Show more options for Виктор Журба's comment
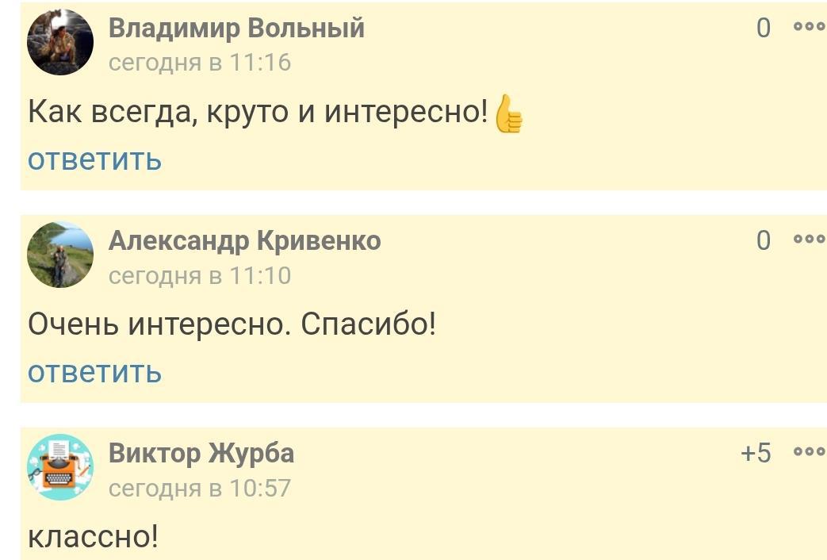Screen dimensions: 827x560 tap(809, 452)
